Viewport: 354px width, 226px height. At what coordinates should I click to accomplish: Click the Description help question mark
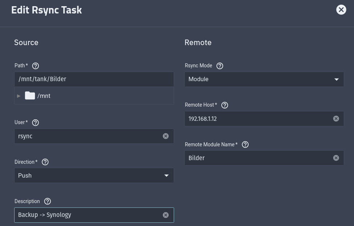(47, 201)
